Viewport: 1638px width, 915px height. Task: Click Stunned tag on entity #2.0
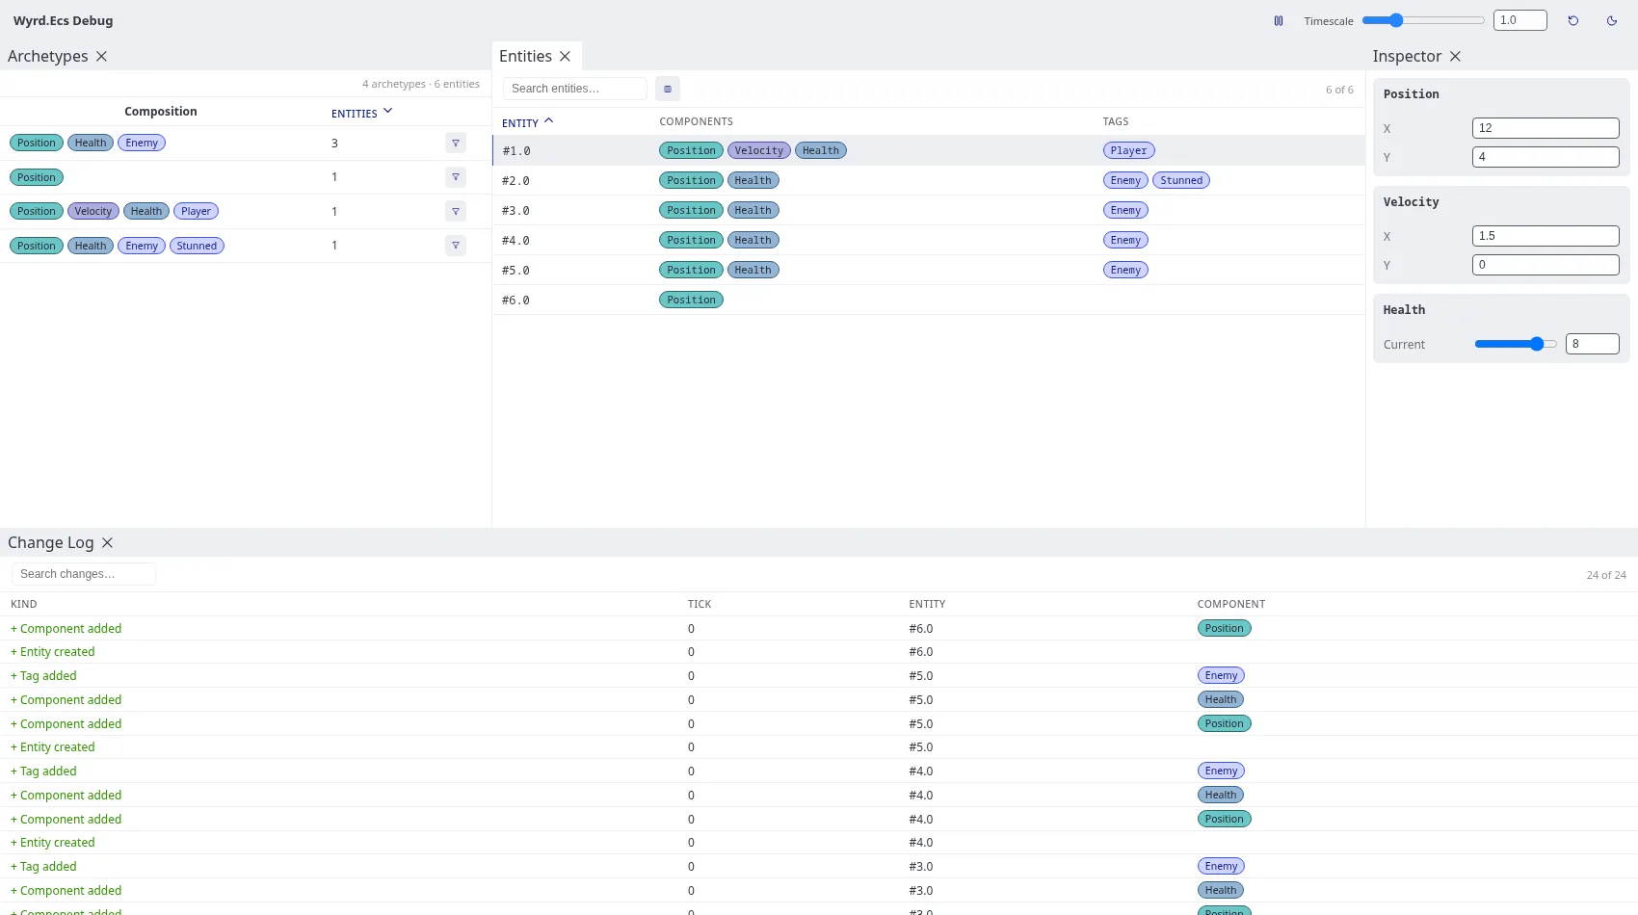1181,180
